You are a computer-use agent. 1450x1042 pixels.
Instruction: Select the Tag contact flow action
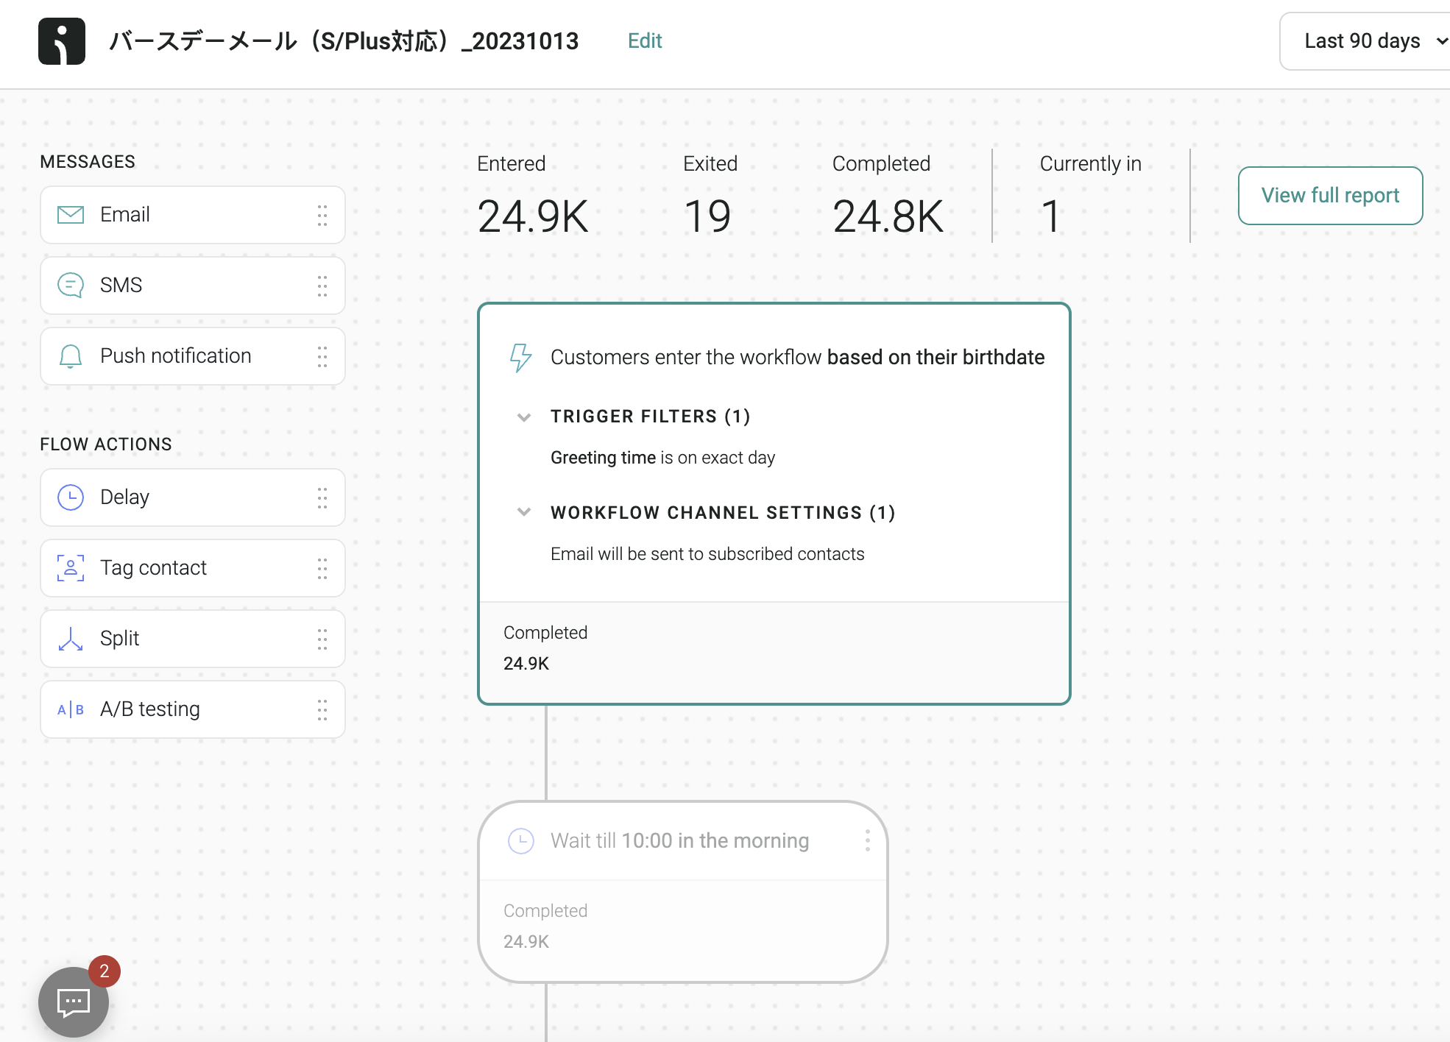(x=193, y=568)
